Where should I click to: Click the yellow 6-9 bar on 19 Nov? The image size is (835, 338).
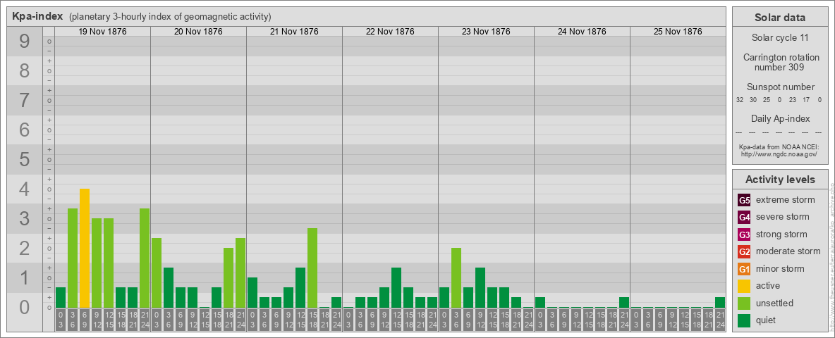coord(85,248)
